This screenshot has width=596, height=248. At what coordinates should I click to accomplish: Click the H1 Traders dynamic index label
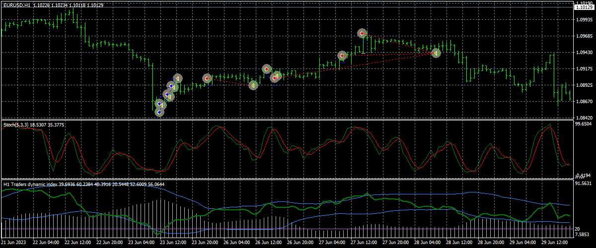click(30, 185)
